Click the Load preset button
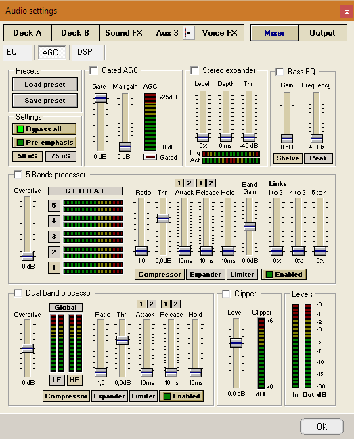Screen dimensions: 354x439 (x=45, y=85)
